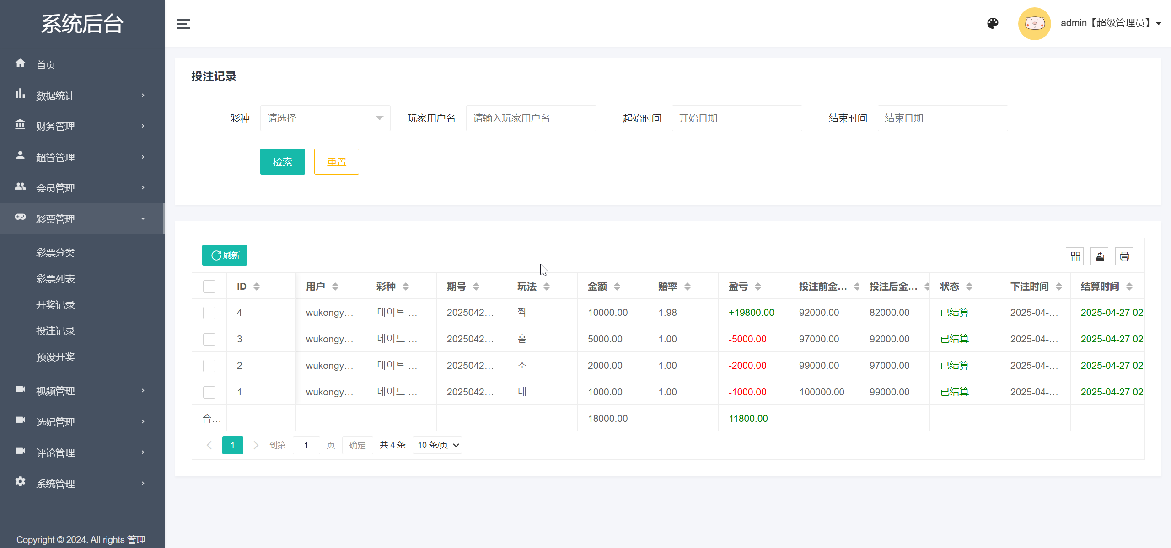Click the print icon above the table
This screenshot has height=548, width=1171.
point(1124,256)
